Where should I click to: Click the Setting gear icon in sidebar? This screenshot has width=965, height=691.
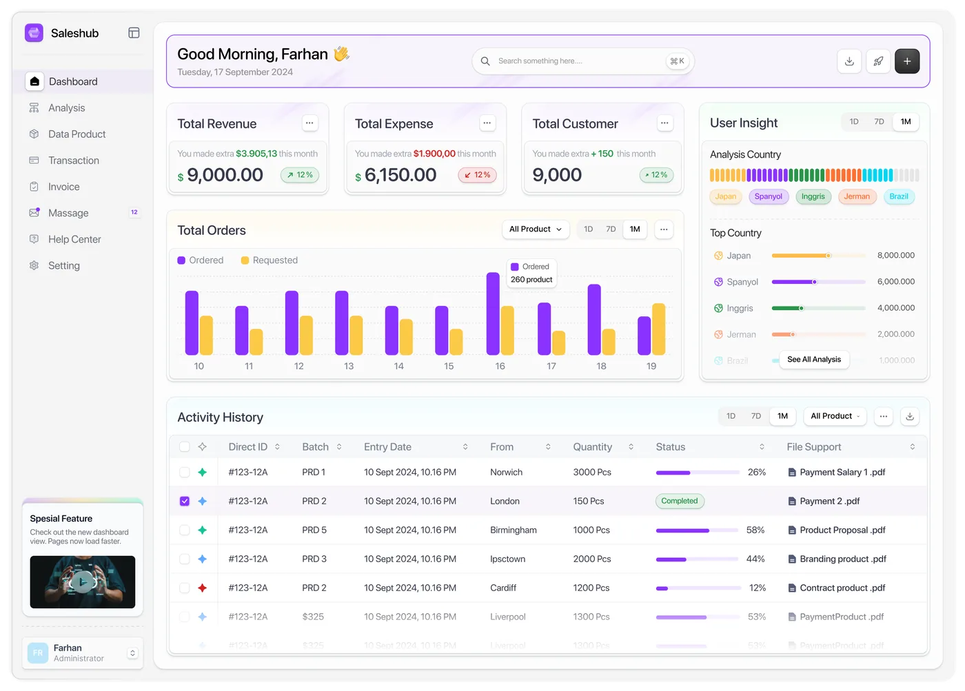pos(34,265)
